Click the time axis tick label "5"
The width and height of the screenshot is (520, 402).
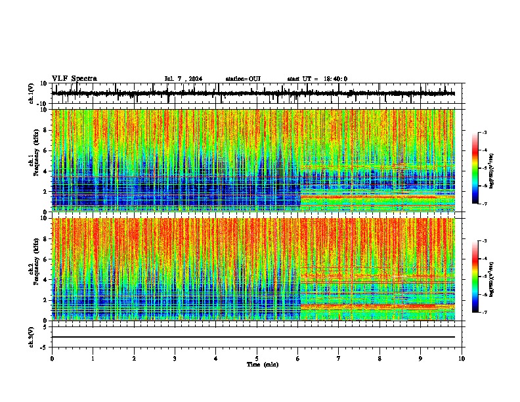click(x=257, y=359)
